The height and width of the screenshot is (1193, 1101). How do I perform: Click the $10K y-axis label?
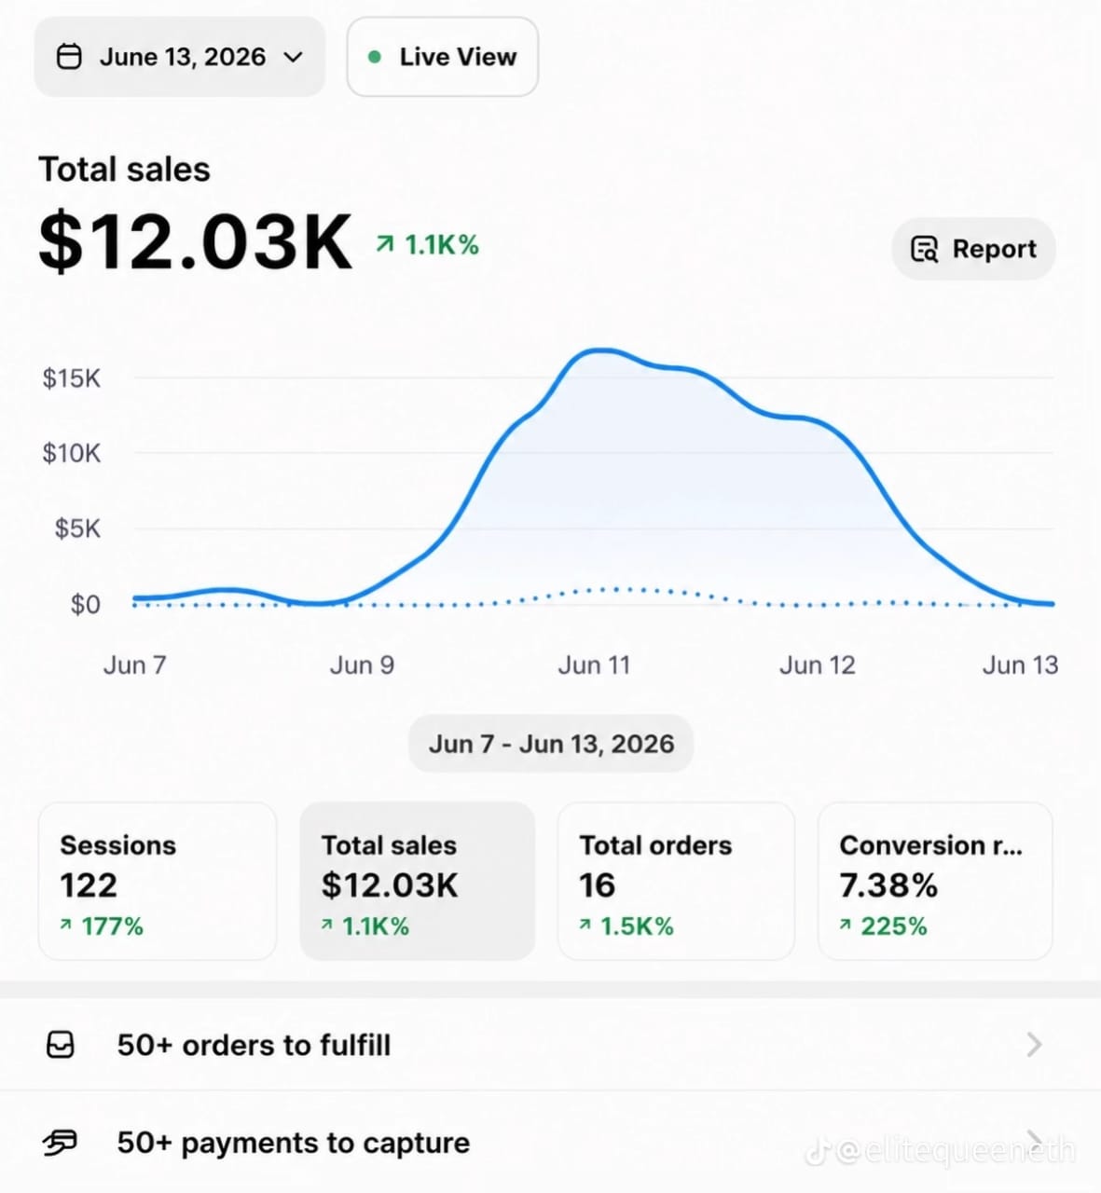point(71,454)
